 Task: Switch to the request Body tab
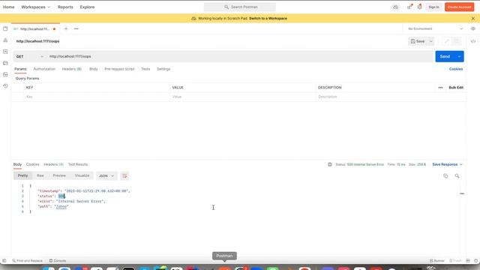pyautogui.click(x=93, y=69)
